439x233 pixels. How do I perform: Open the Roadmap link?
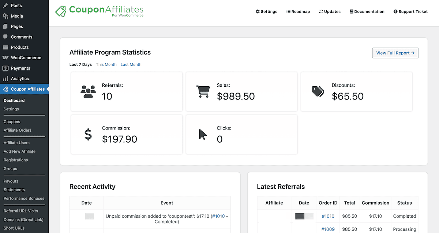[x=298, y=11]
